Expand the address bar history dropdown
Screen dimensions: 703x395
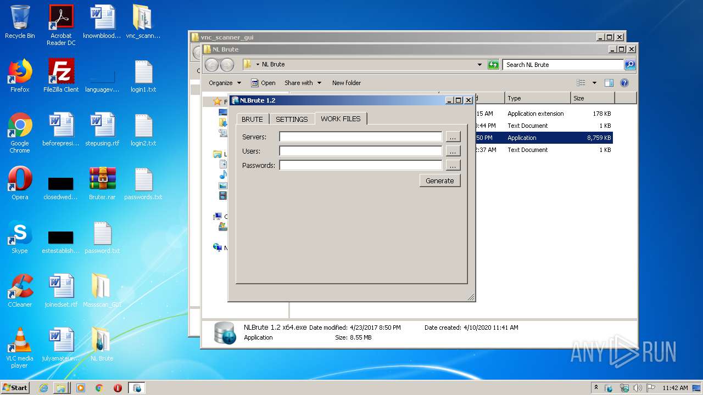click(x=479, y=65)
